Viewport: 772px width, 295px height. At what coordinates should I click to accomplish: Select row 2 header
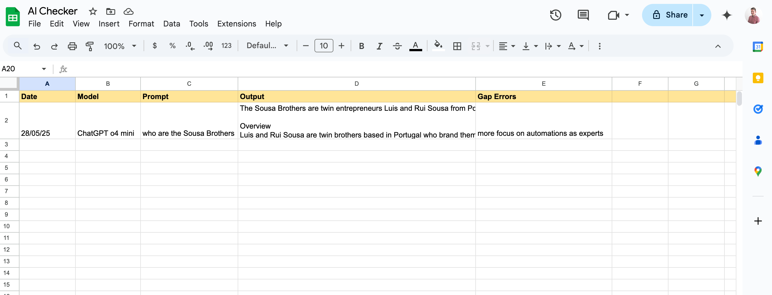click(9, 121)
